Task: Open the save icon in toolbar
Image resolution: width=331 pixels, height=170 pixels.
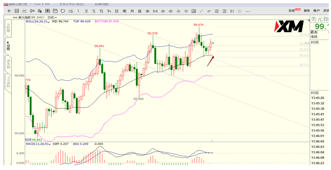Action: tap(55, 11)
